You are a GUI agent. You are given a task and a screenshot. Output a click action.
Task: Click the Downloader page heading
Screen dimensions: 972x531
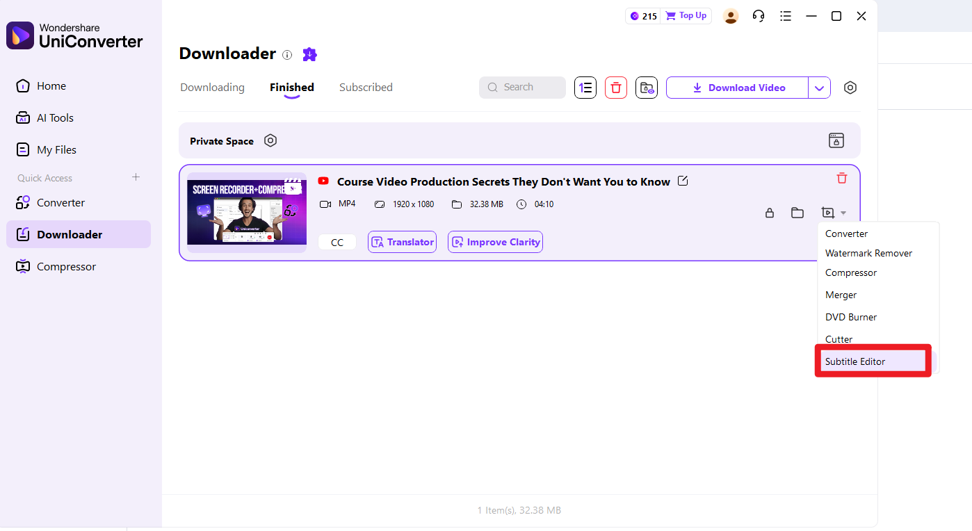(x=227, y=54)
